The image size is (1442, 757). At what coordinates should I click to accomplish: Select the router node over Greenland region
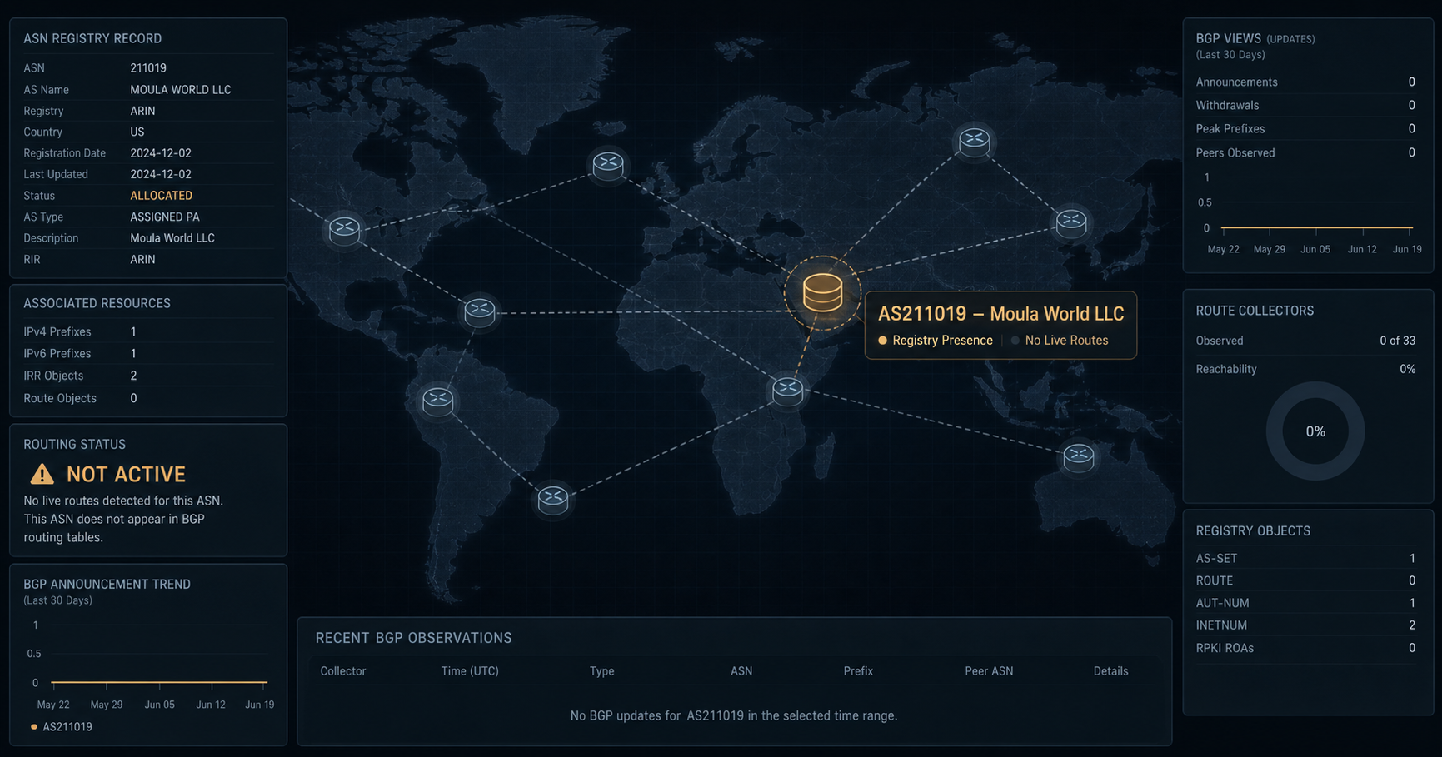point(608,164)
